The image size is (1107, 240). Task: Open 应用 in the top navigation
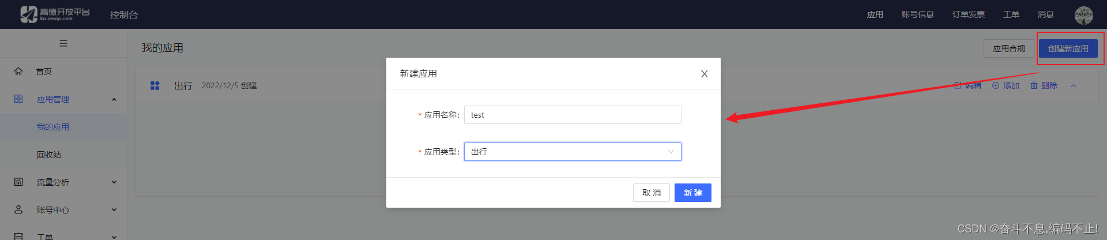[x=875, y=14]
